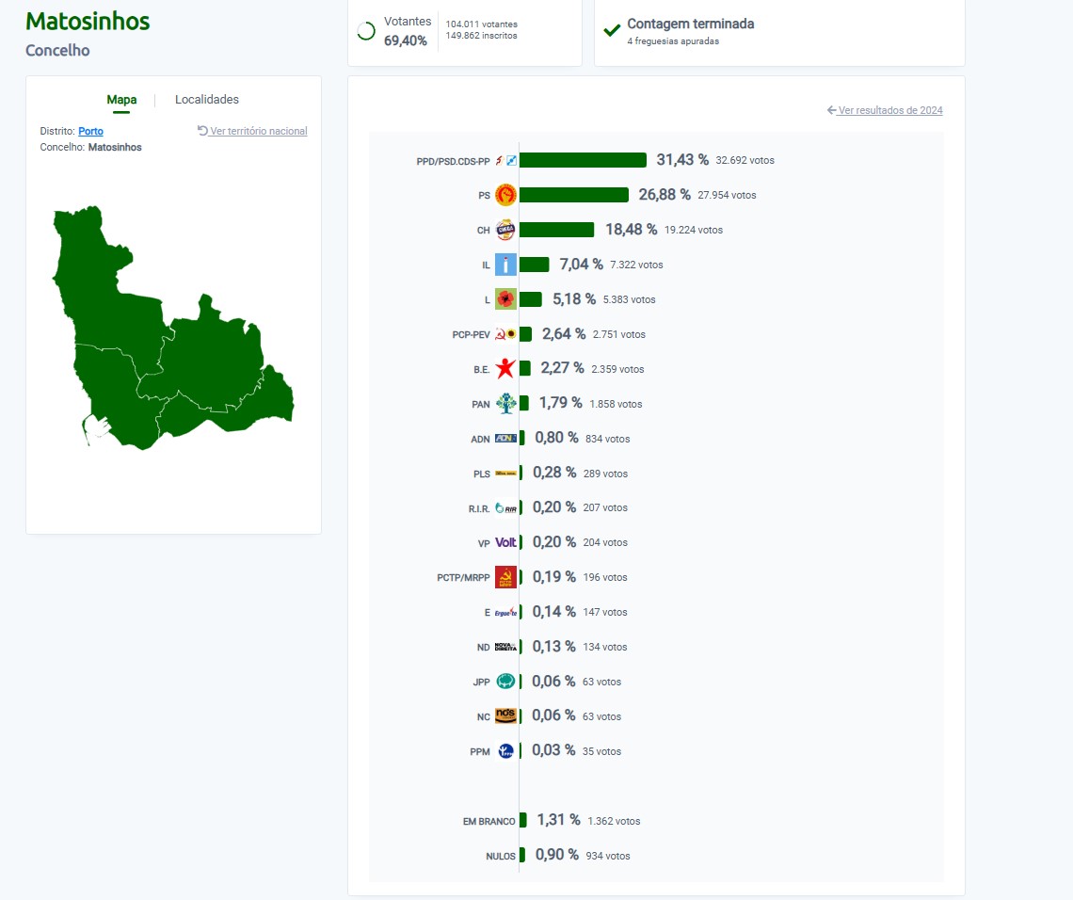Open the Porto district link

(x=90, y=131)
